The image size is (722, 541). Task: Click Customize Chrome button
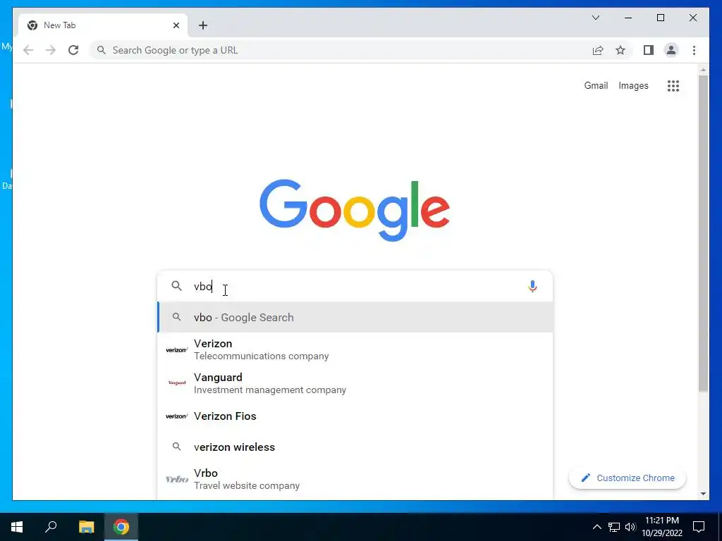click(x=627, y=478)
